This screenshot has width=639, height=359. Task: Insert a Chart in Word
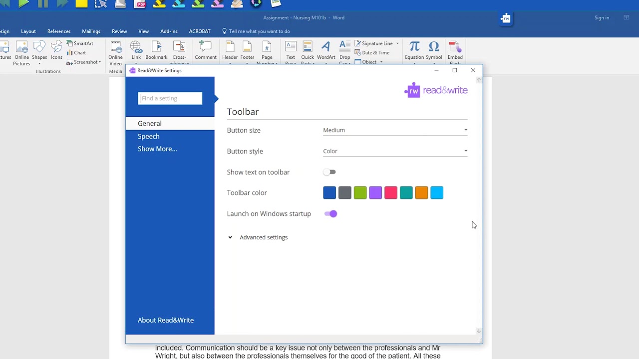pyautogui.click(x=76, y=53)
